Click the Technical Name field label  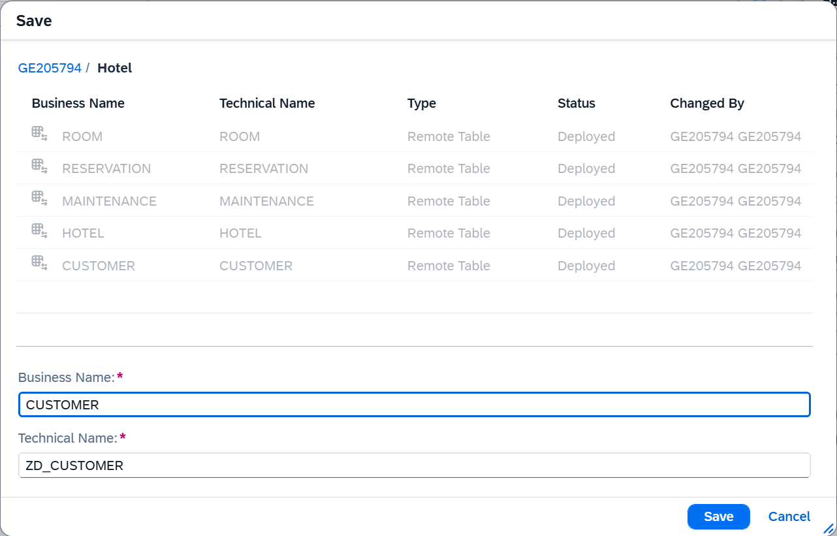coord(68,438)
